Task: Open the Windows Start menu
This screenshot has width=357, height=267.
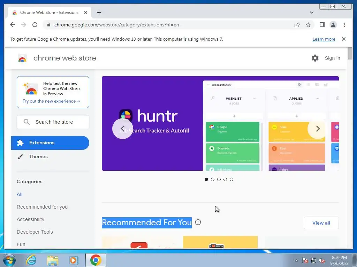Action: point(9,260)
